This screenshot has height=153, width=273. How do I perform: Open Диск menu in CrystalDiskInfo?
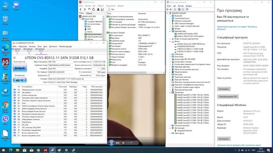point(45,46)
